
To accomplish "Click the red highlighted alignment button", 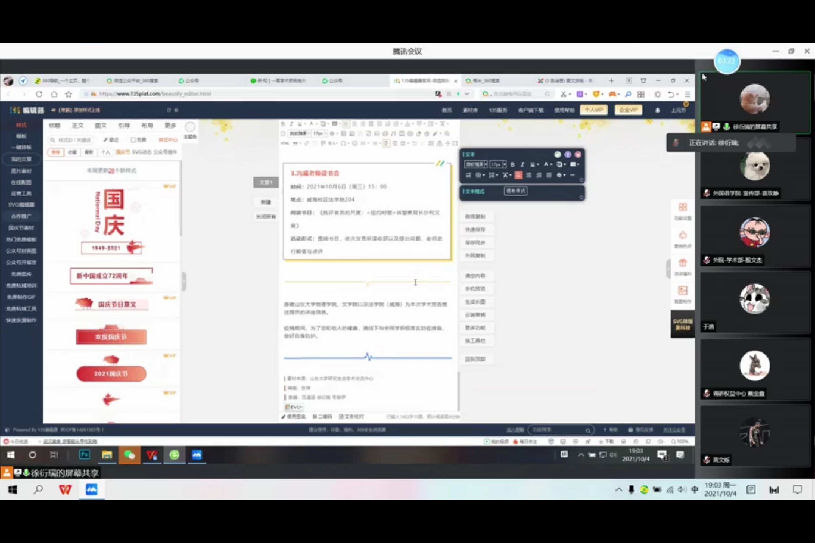I will pos(518,175).
